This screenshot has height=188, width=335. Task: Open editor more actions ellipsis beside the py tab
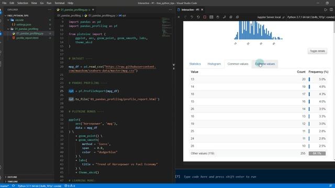[x=170, y=9]
